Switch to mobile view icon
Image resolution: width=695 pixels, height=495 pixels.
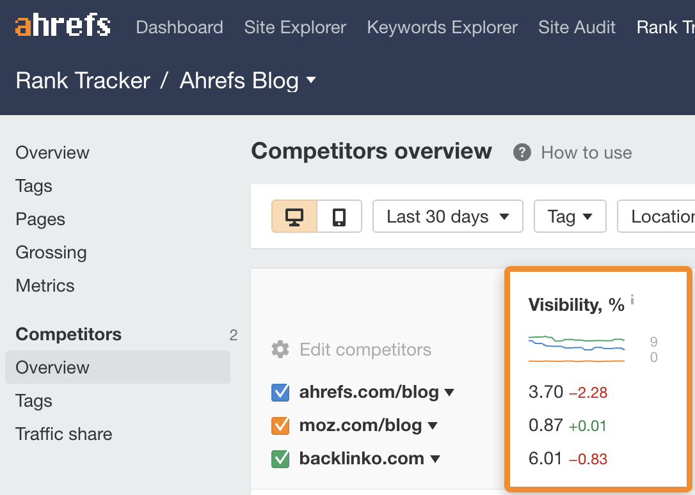click(339, 217)
